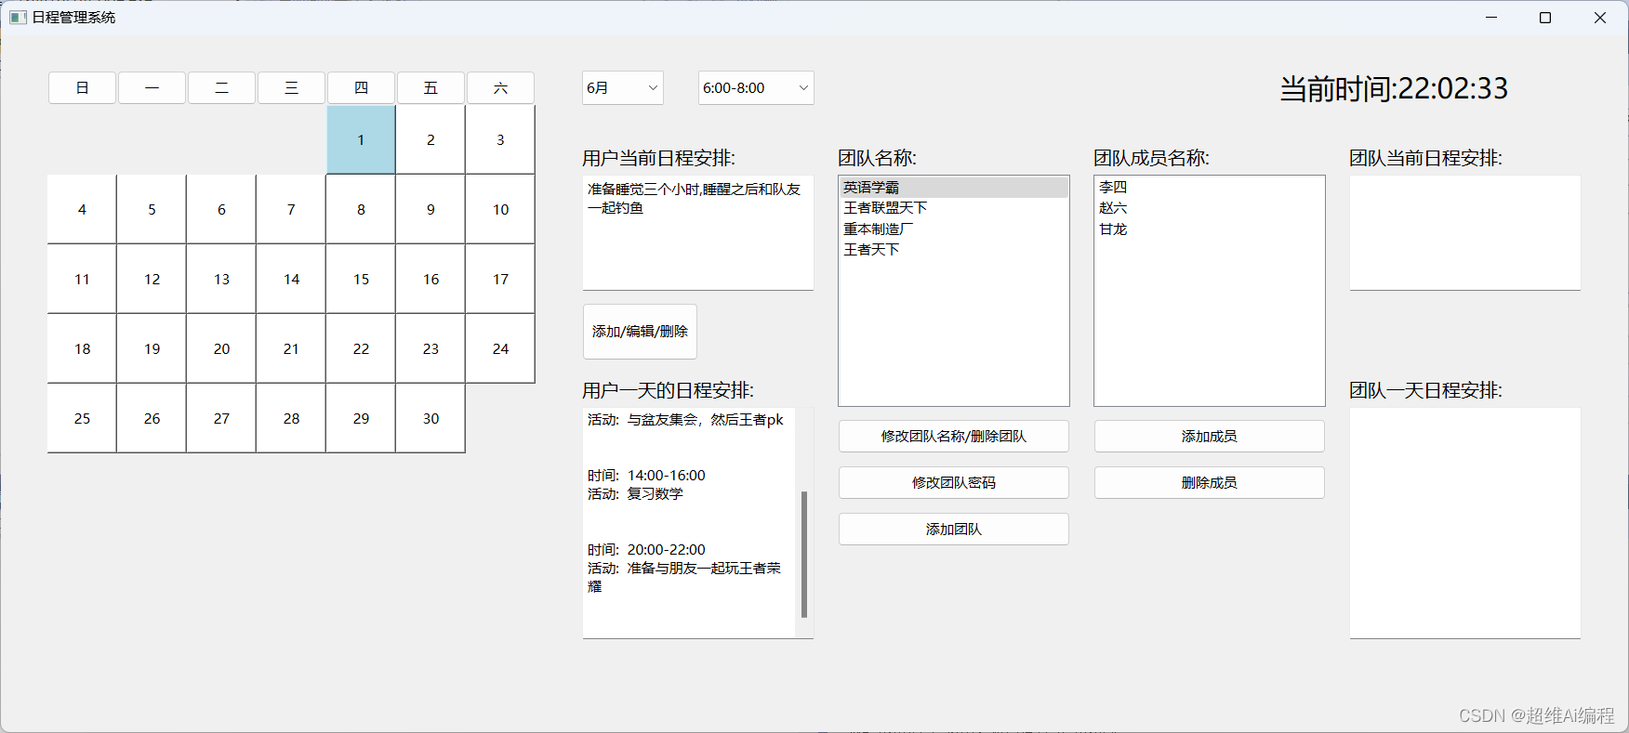This screenshot has width=1629, height=733.
Task: Click the 一 weekday header
Action: pyautogui.click(x=152, y=88)
